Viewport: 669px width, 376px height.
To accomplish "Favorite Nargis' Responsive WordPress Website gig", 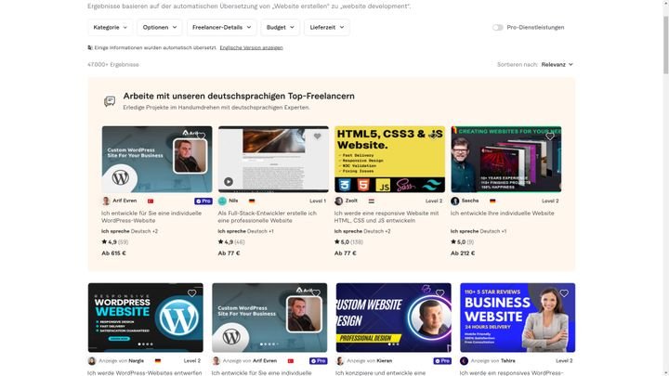I will click(x=192, y=293).
